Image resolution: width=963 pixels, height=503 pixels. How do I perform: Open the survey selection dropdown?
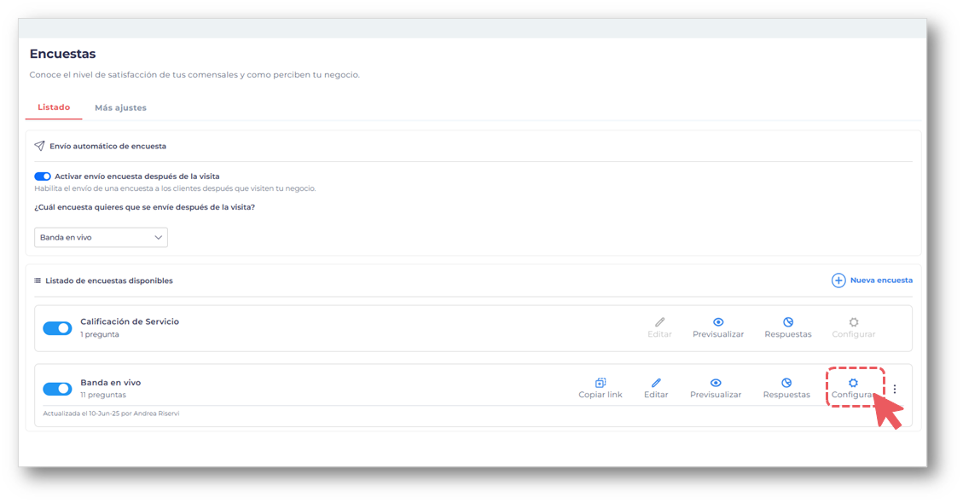click(x=101, y=238)
